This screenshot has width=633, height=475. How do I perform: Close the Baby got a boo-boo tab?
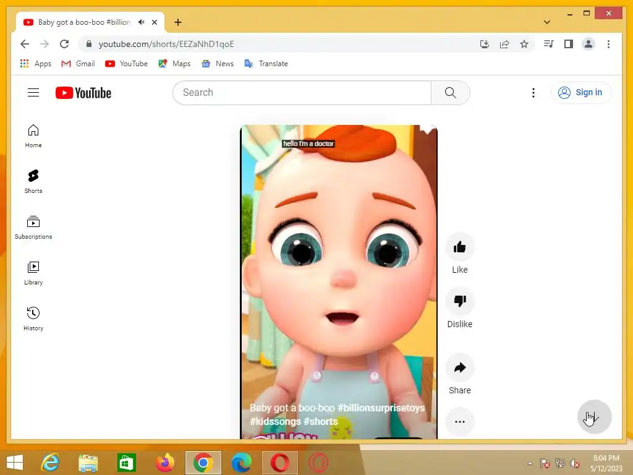(x=155, y=22)
